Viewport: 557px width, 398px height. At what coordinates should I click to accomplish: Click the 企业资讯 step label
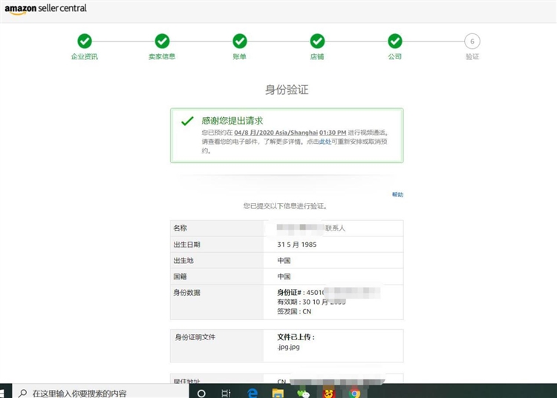pos(85,57)
